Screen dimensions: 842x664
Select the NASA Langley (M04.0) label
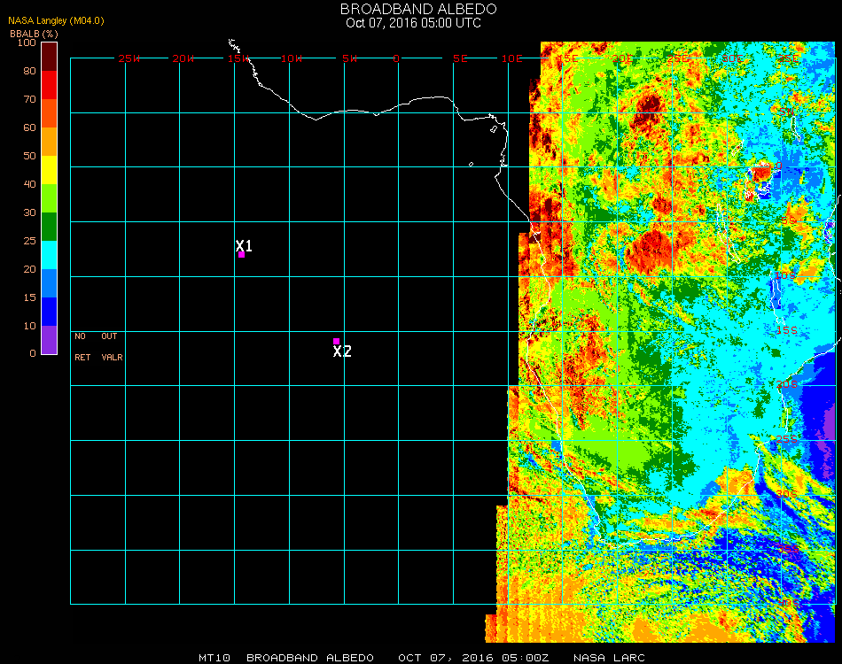pos(56,20)
